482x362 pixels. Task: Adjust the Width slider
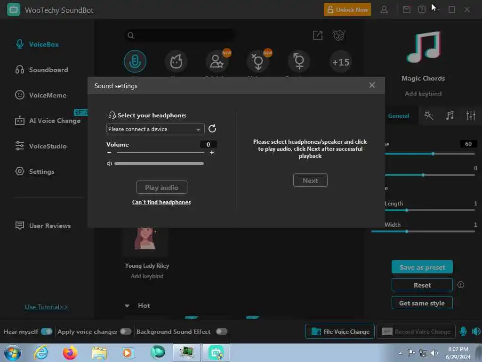click(407, 231)
